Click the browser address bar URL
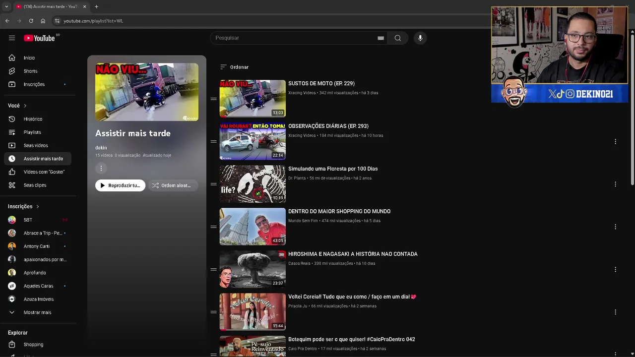635x357 pixels. click(93, 21)
